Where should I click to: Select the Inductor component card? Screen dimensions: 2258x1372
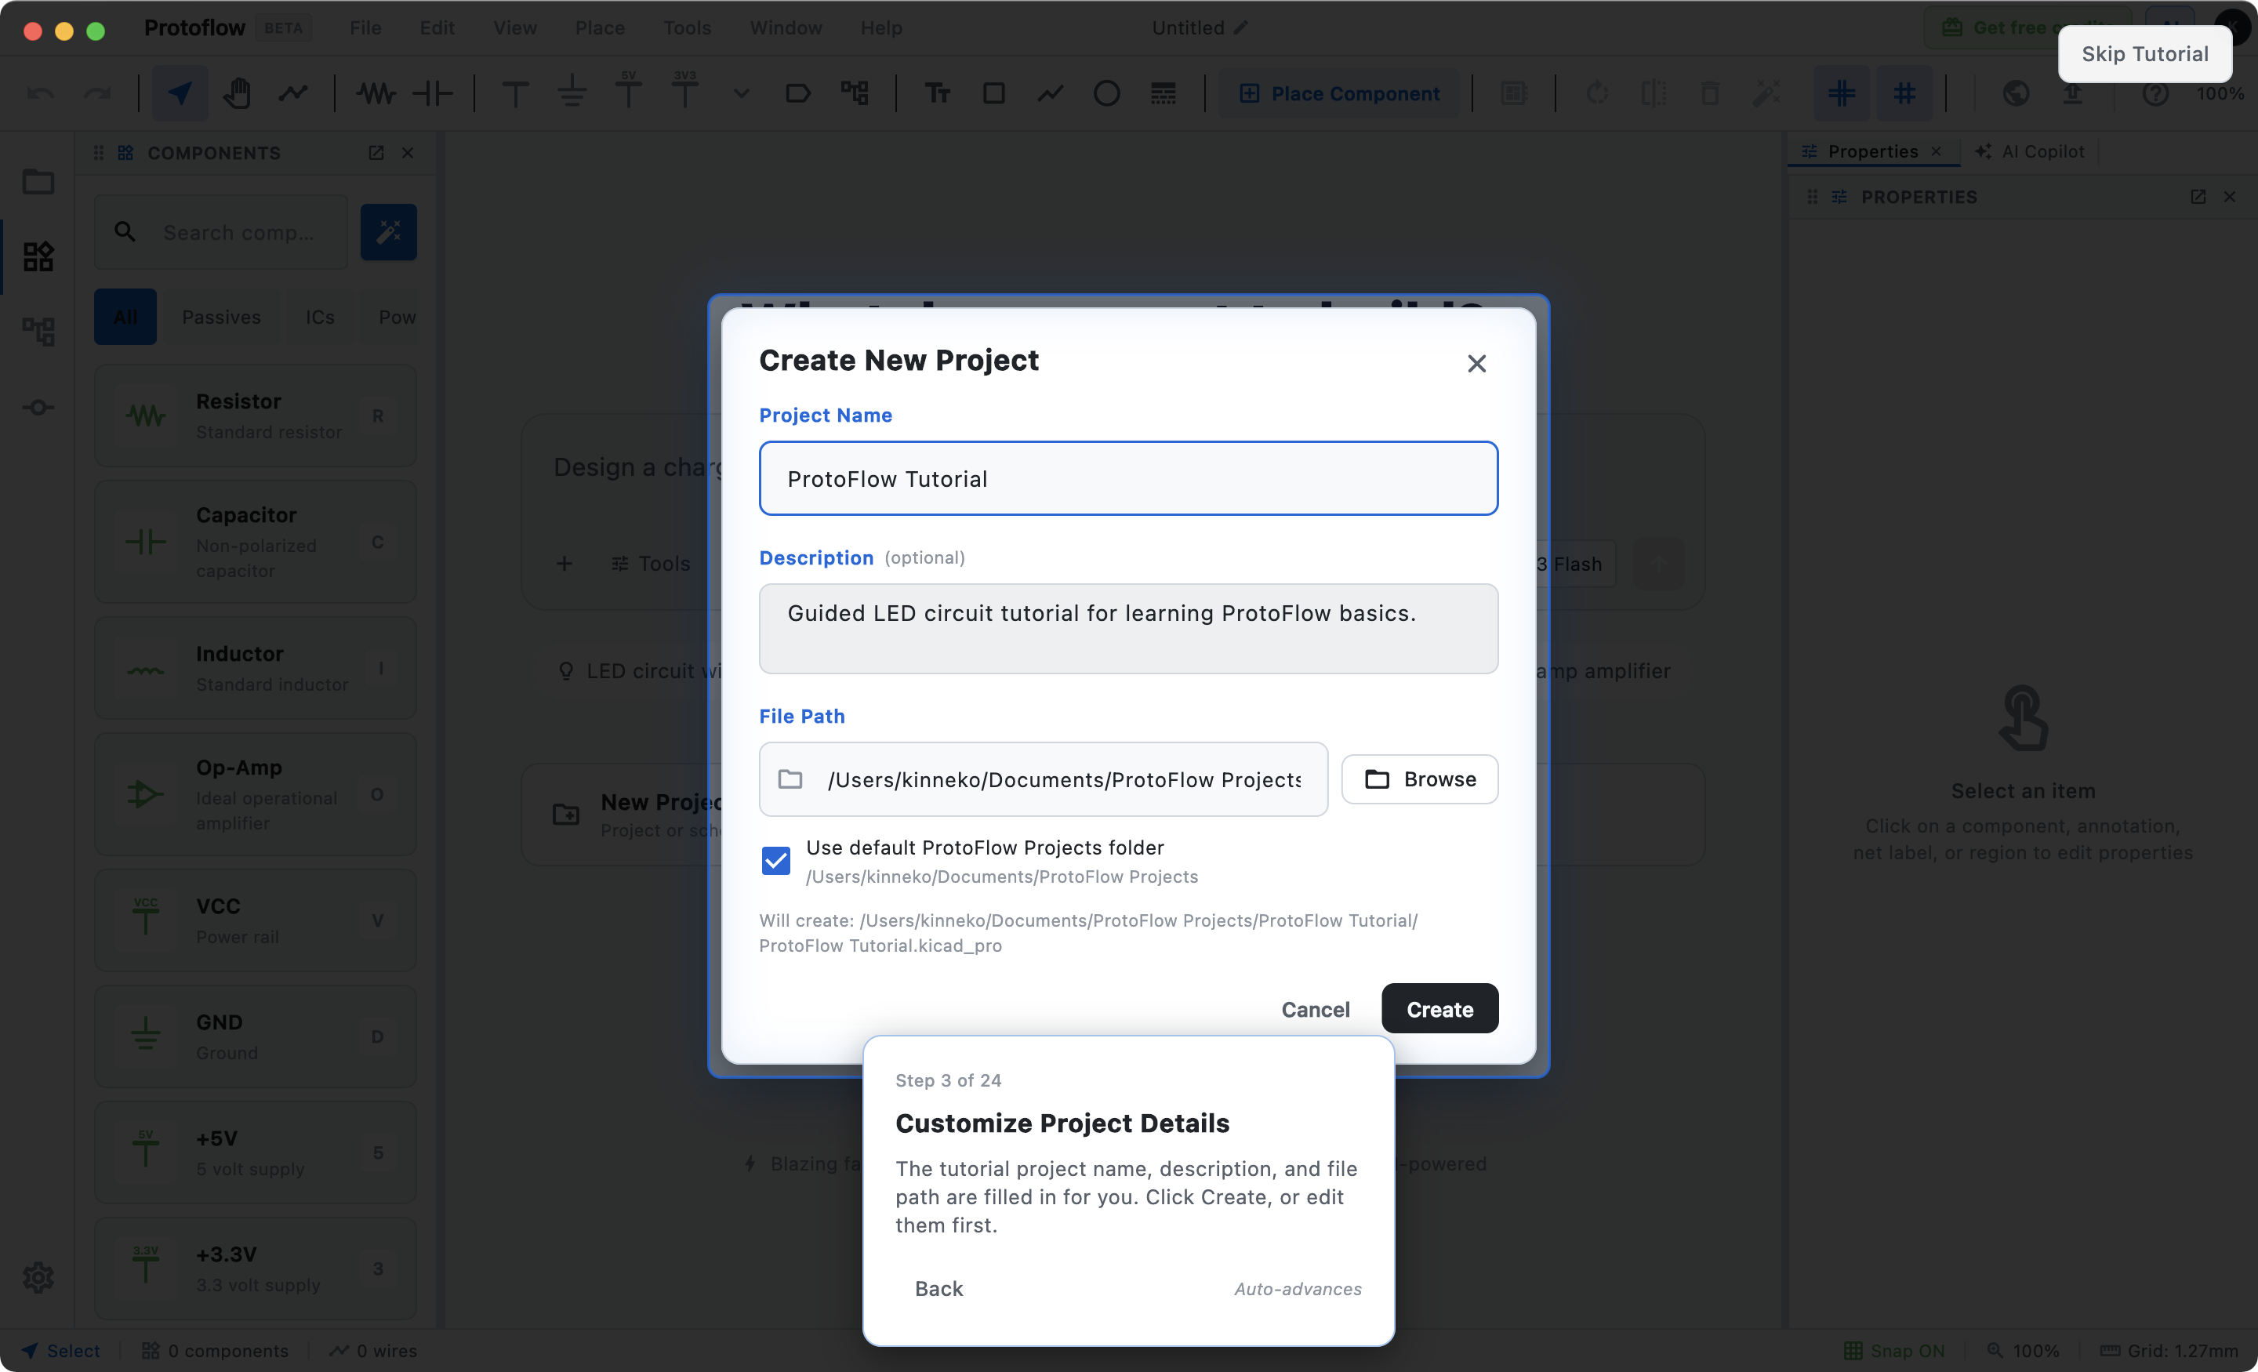click(255, 668)
